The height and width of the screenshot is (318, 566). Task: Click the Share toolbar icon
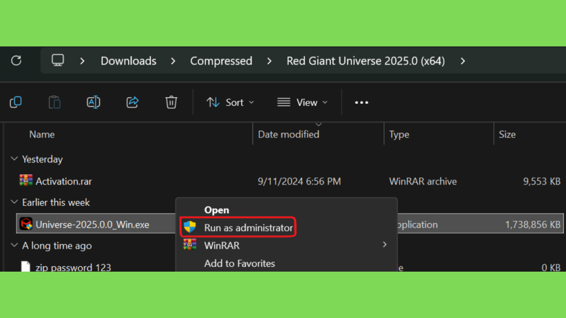coord(133,102)
